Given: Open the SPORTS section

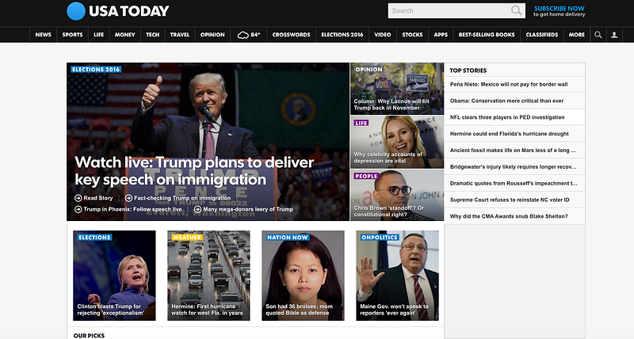Looking at the screenshot, I should tap(72, 35).
